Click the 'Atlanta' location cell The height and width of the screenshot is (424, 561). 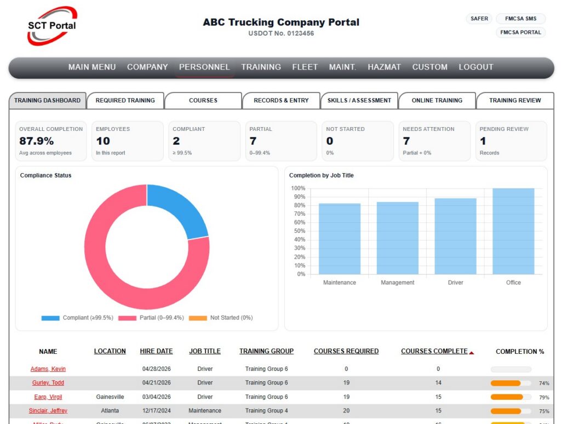(x=110, y=411)
